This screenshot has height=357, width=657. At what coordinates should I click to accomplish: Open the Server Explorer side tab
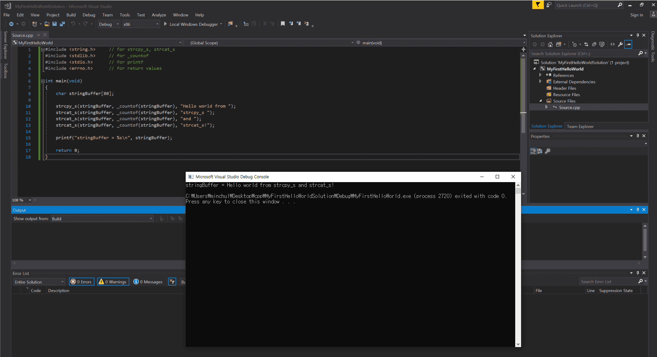point(5,45)
